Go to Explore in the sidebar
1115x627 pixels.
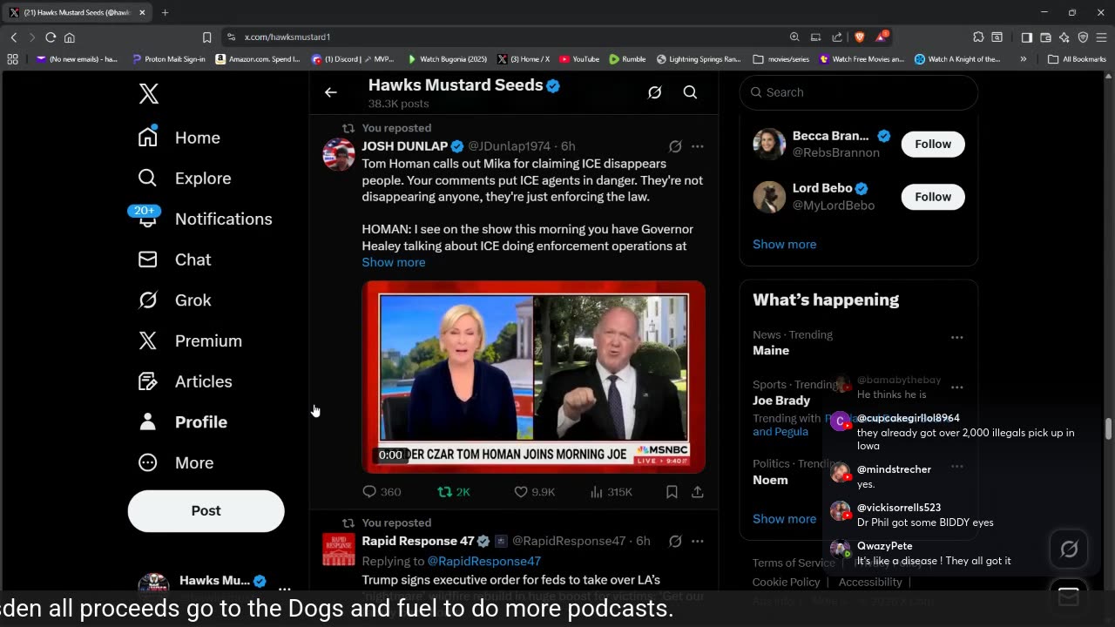(185, 179)
